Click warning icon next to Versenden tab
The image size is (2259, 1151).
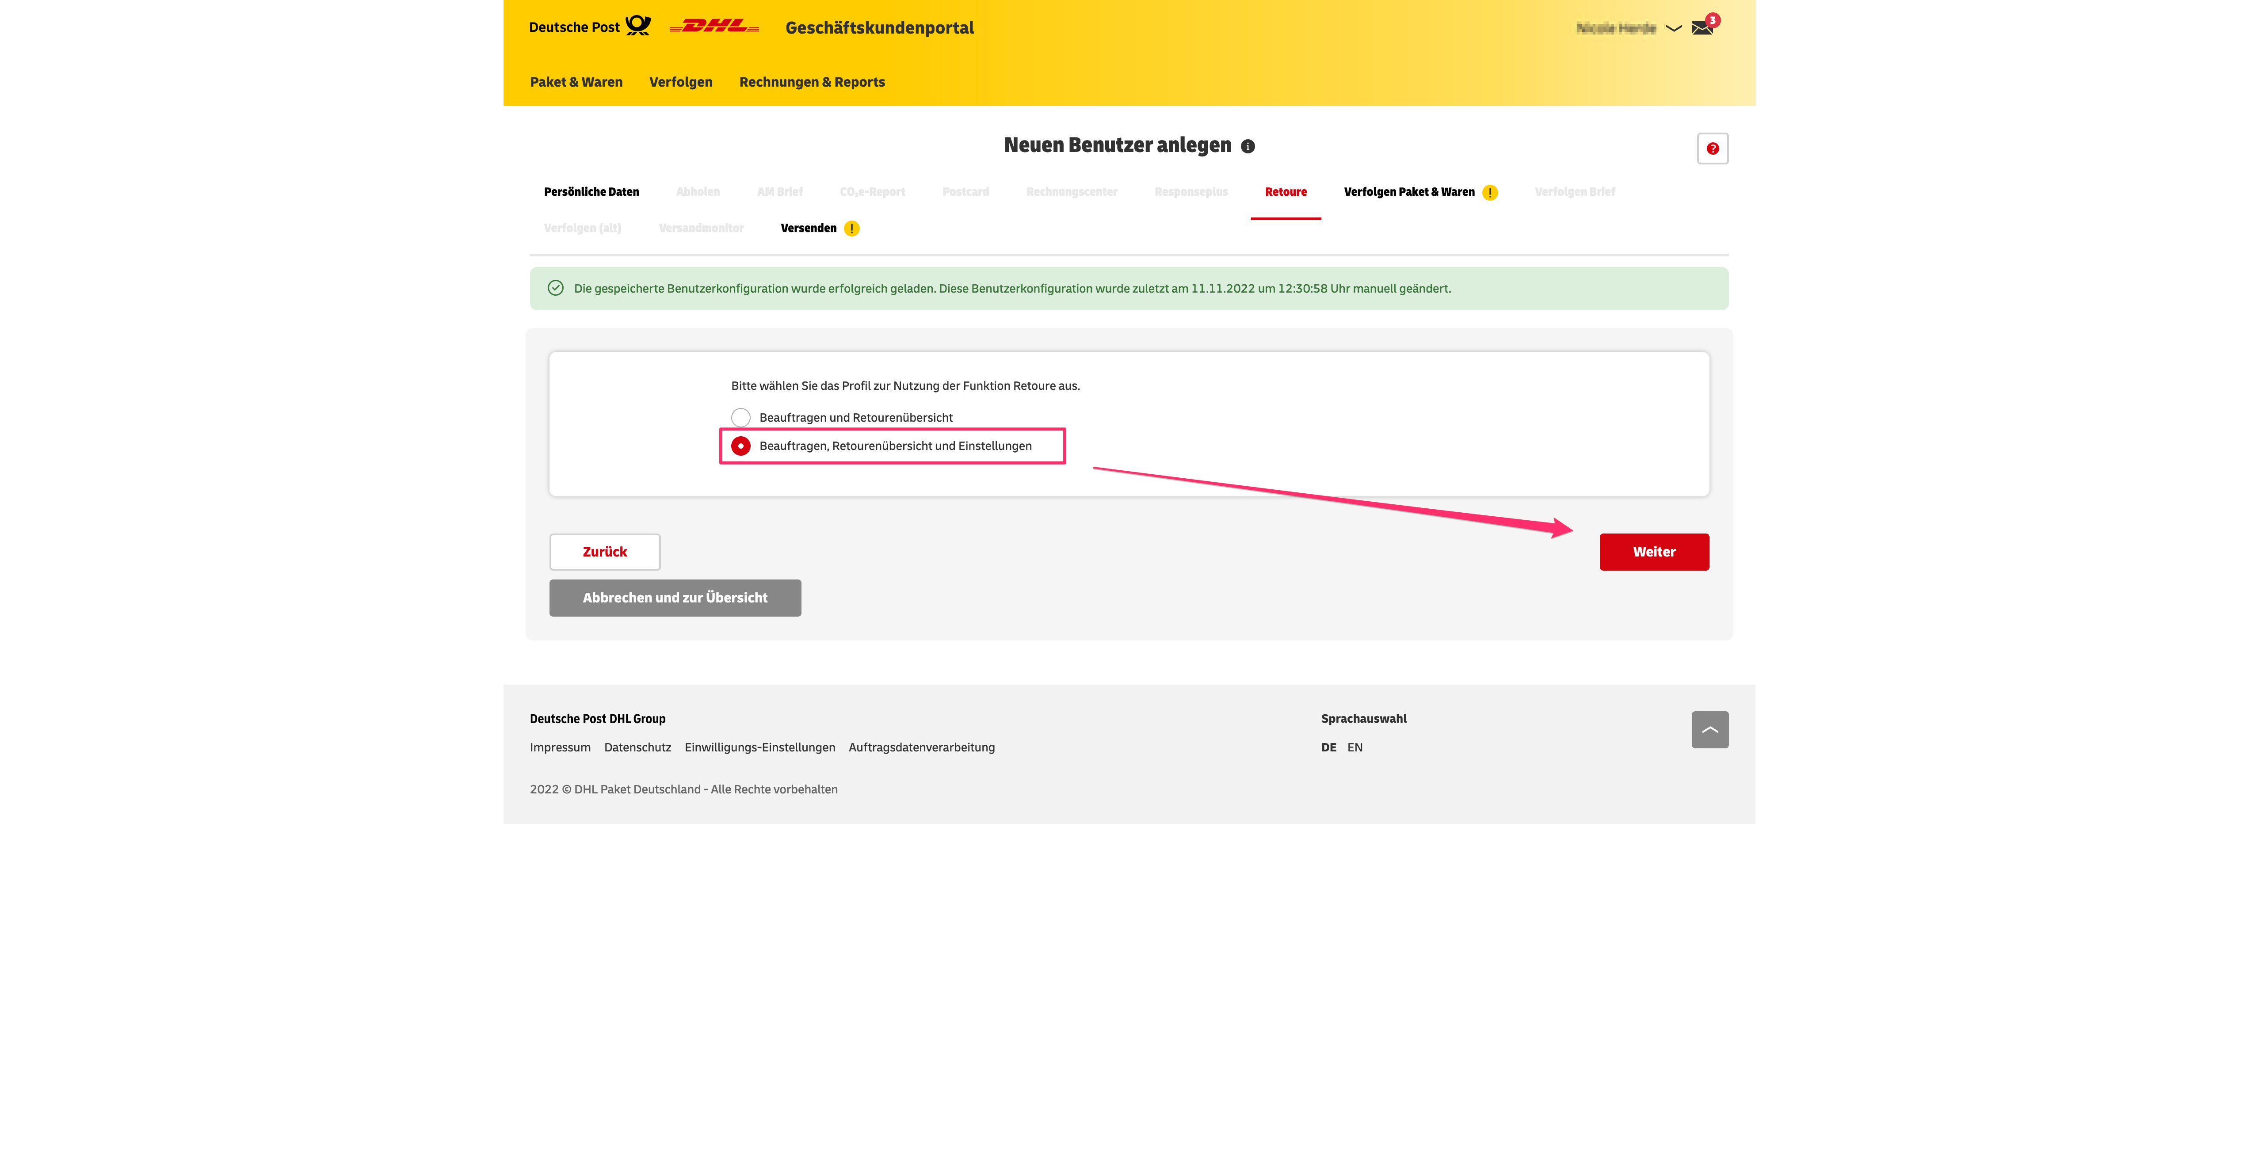click(x=851, y=229)
